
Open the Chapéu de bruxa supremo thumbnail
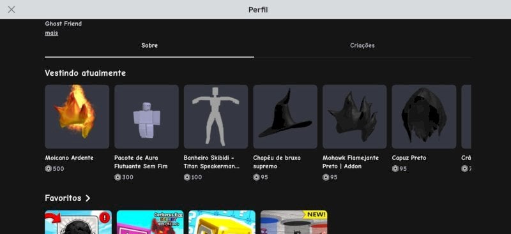(285, 117)
